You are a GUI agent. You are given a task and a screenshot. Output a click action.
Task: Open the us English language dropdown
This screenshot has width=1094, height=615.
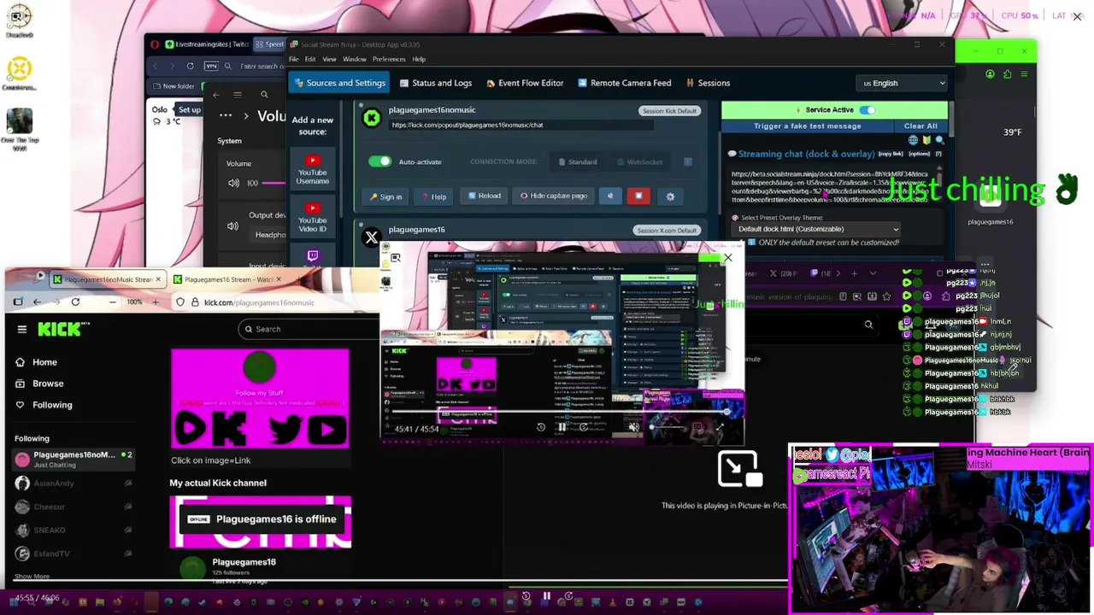click(x=903, y=83)
